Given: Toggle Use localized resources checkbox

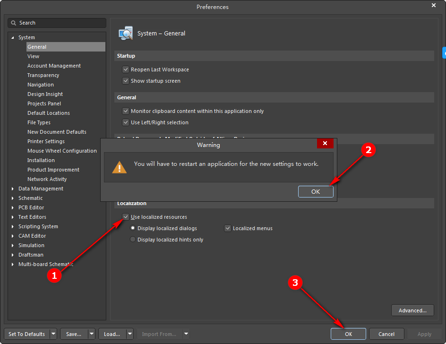Looking at the screenshot, I should point(126,217).
